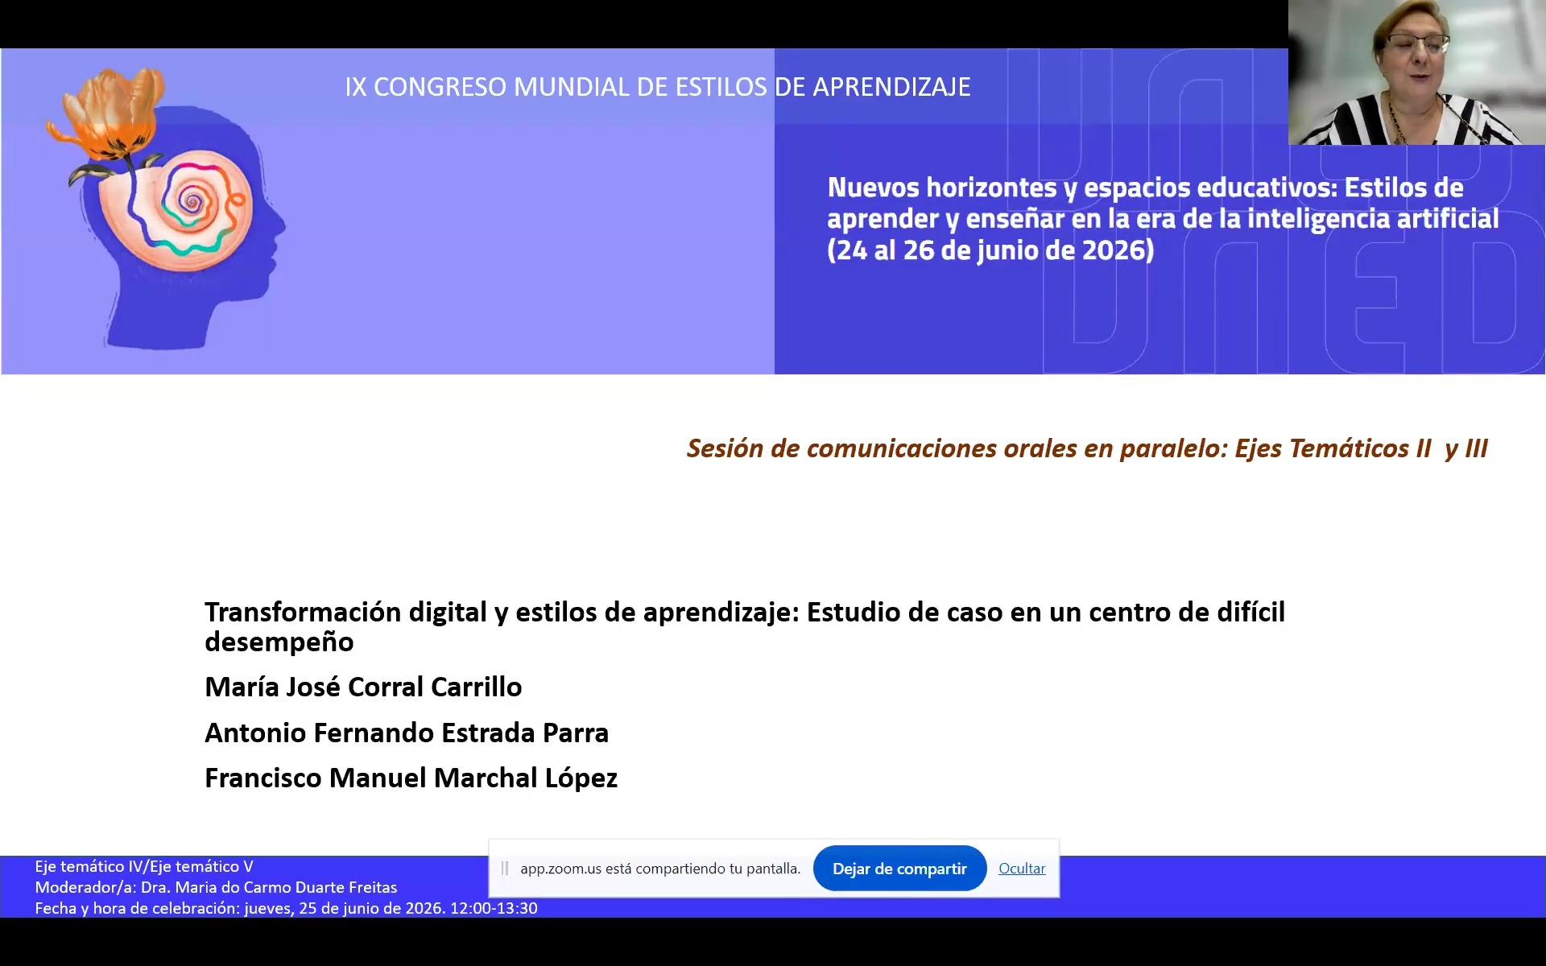Viewport: 1546px width, 966px height.
Task: Hide the sharing bar with Ocultar link
Action: click(x=1022, y=869)
